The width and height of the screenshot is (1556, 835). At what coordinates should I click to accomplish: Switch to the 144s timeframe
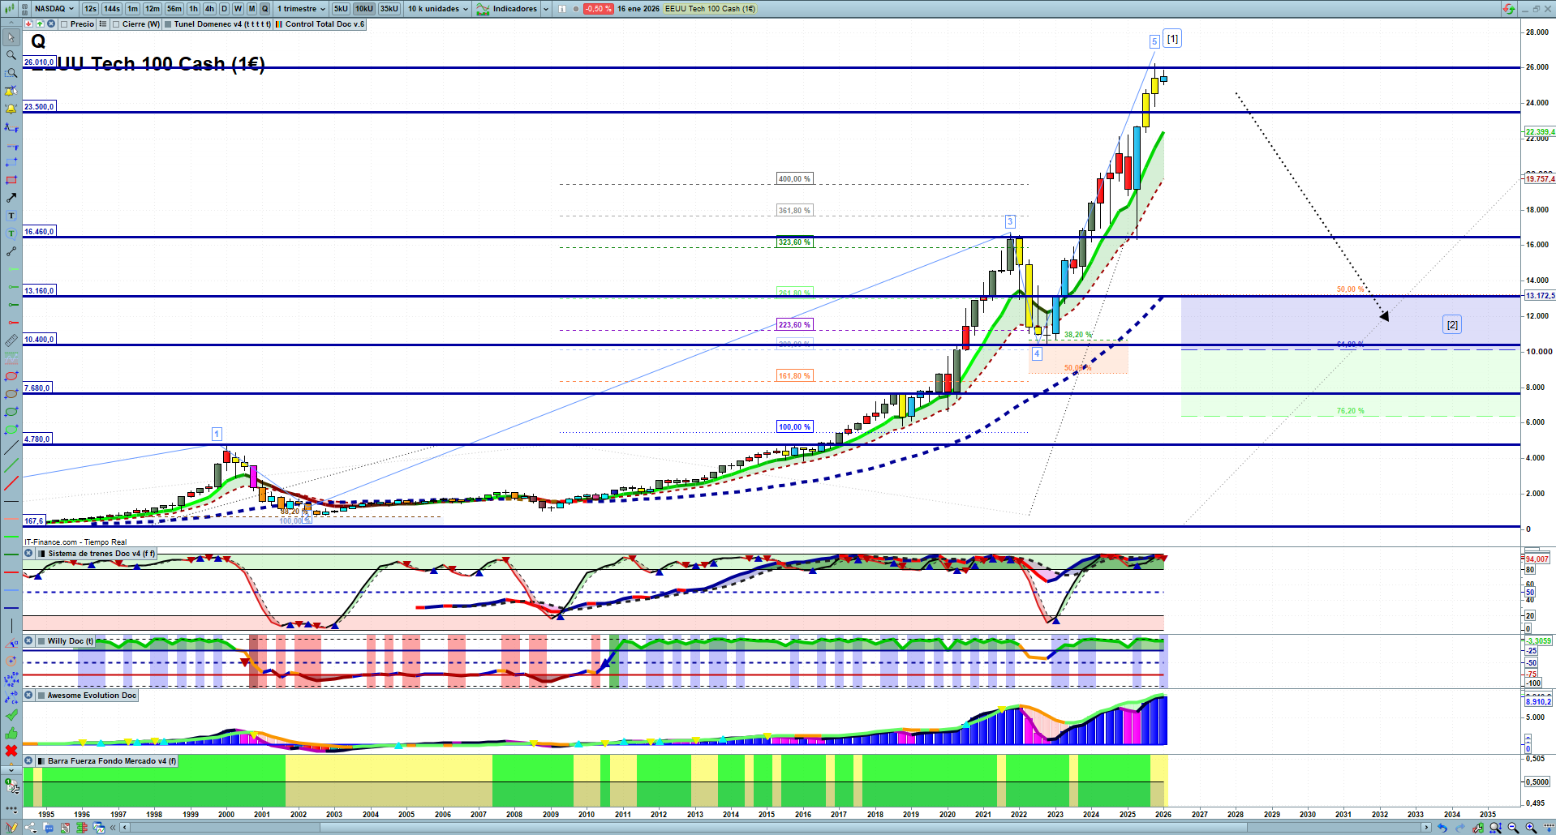(112, 9)
